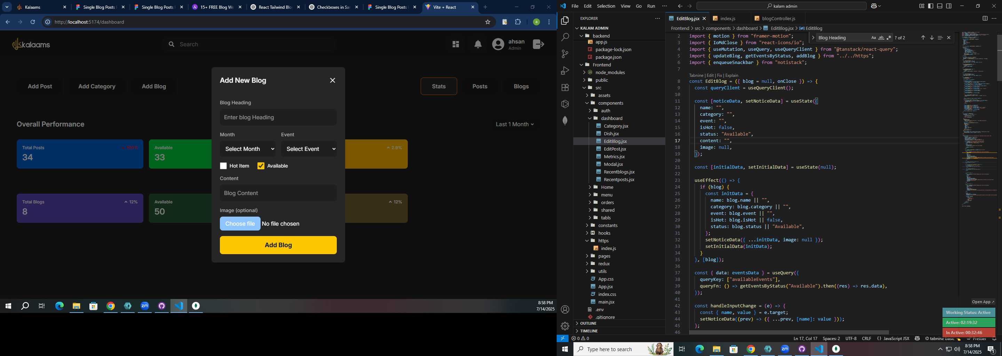
Task: Open the Last 1 Month dropdown
Action: click(x=515, y=124)
